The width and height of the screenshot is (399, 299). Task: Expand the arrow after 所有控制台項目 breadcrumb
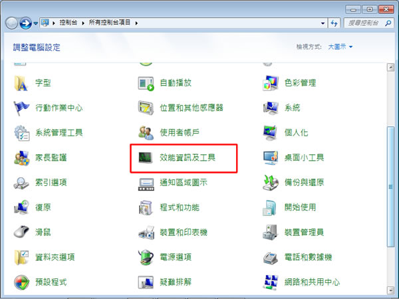point(136,23)
